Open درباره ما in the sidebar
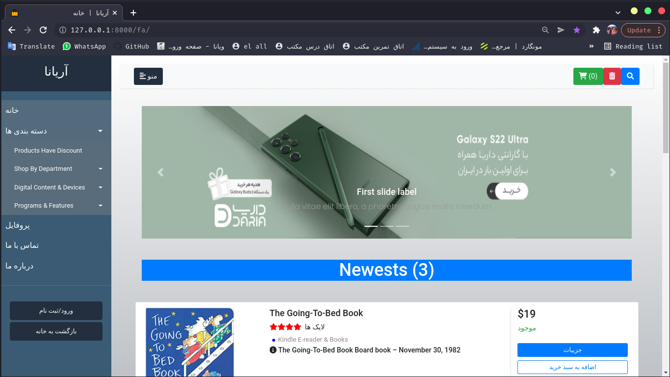 [x=56, y=266]
